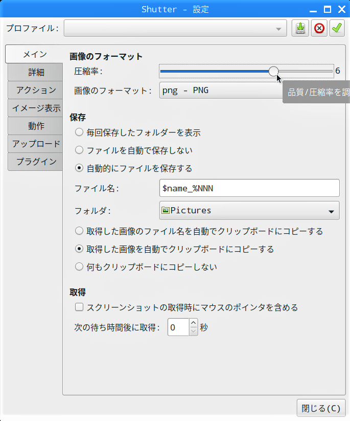Screen dimensions: 350x421
Task: Open the 画像のフォーマット png dropdown
Action: (x=221, y=91)
